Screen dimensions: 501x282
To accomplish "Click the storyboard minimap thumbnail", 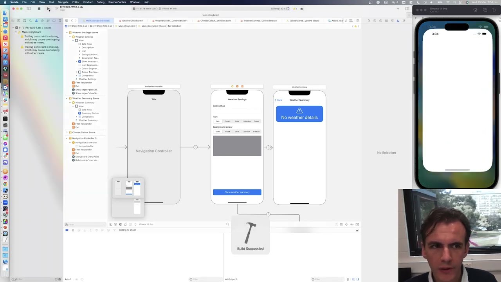I will click(128, 198).
